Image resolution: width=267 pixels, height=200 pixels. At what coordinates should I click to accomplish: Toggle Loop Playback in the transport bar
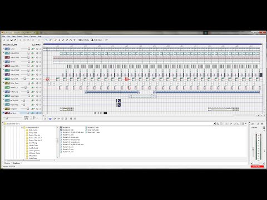pos(50,118)
